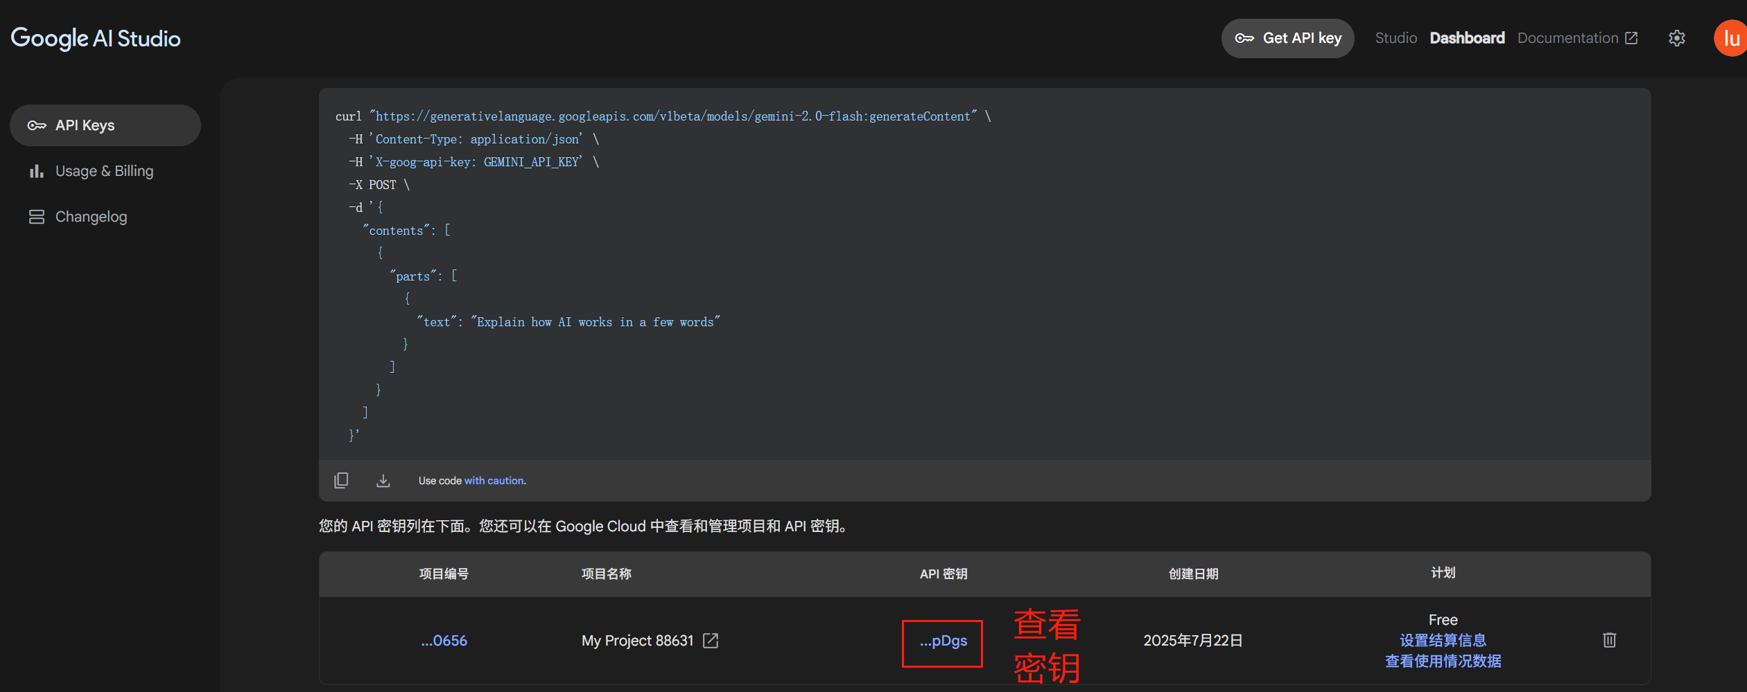Click the 查看使用情况数据 link

coord(1443,662)
